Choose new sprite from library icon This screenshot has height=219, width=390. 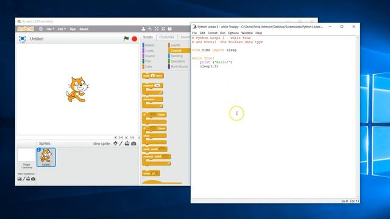pyautogui.click(x=115, y=144)
